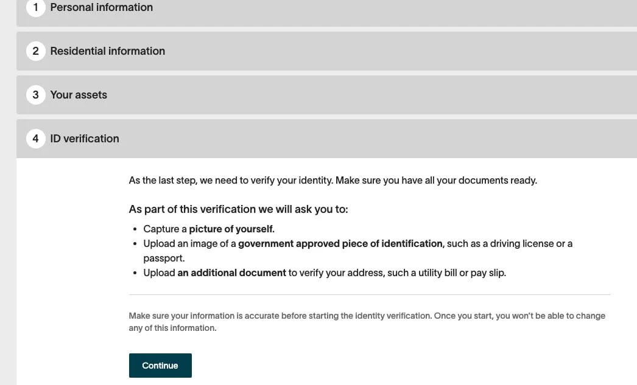Click the step 3 number circle

coord(35,95)
